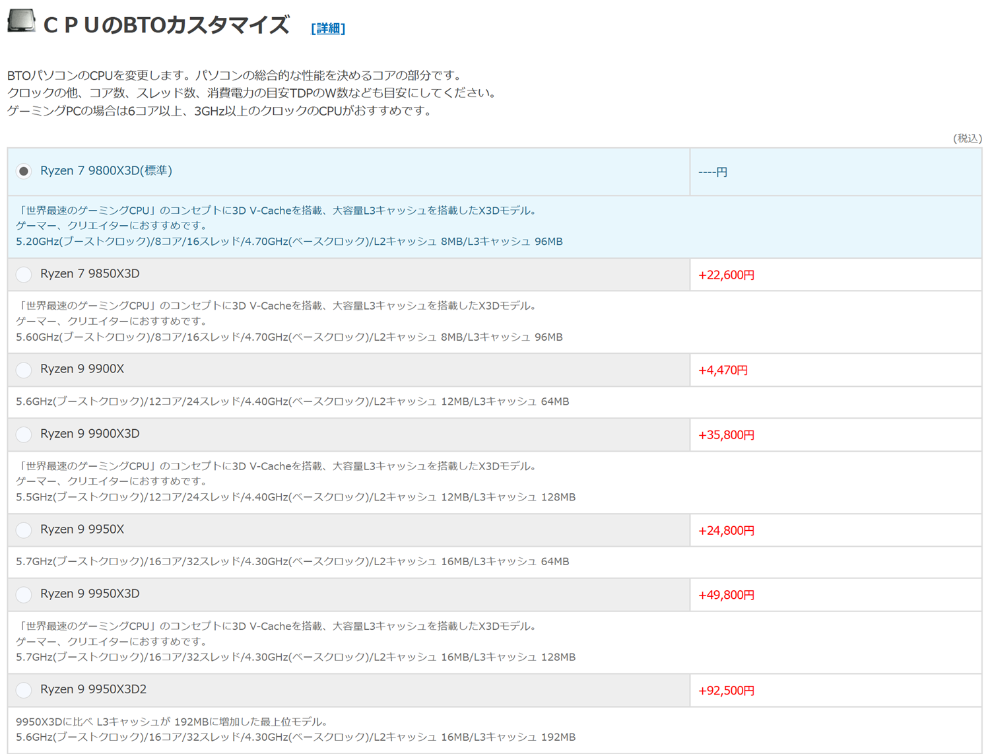Click the ＣＰＵのBTOカスタマイズ heading
The height and width of the screenshot is (754, 990).
pyautogui.click(x=166, y=25)
